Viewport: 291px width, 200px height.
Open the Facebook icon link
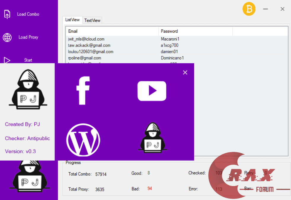(x=83, y=91)
